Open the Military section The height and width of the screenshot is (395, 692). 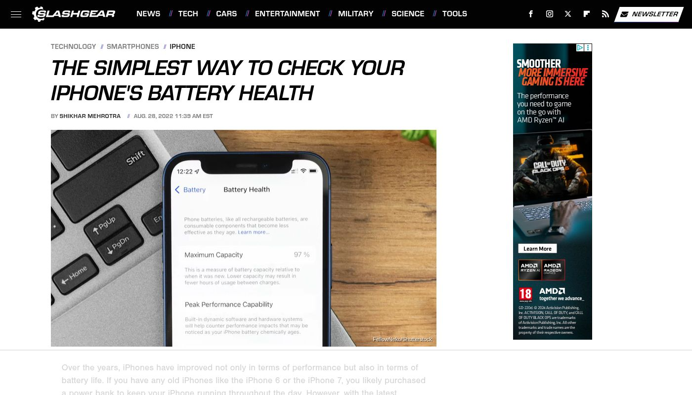coord(356,14)
